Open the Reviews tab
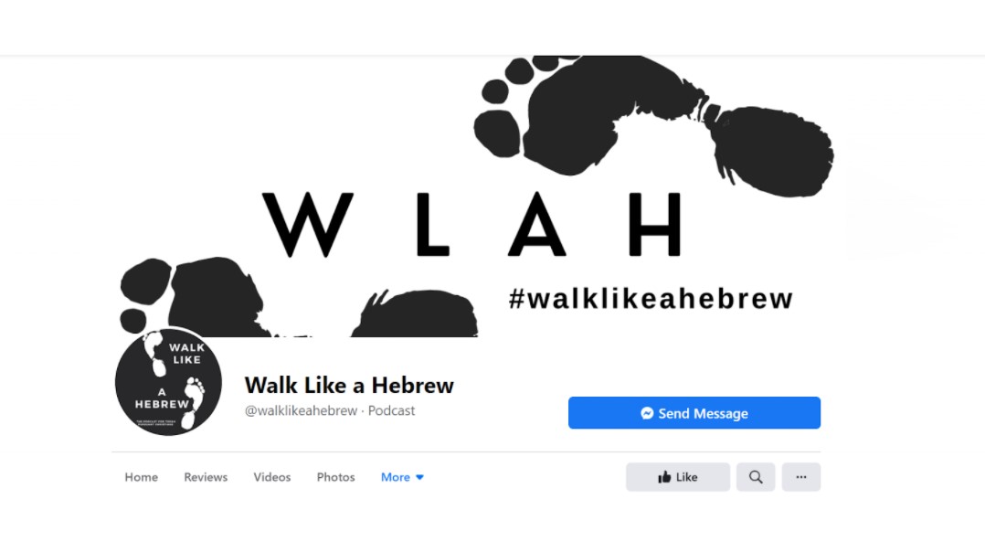Viewport: 985px width, 552px height. (206, 477)
